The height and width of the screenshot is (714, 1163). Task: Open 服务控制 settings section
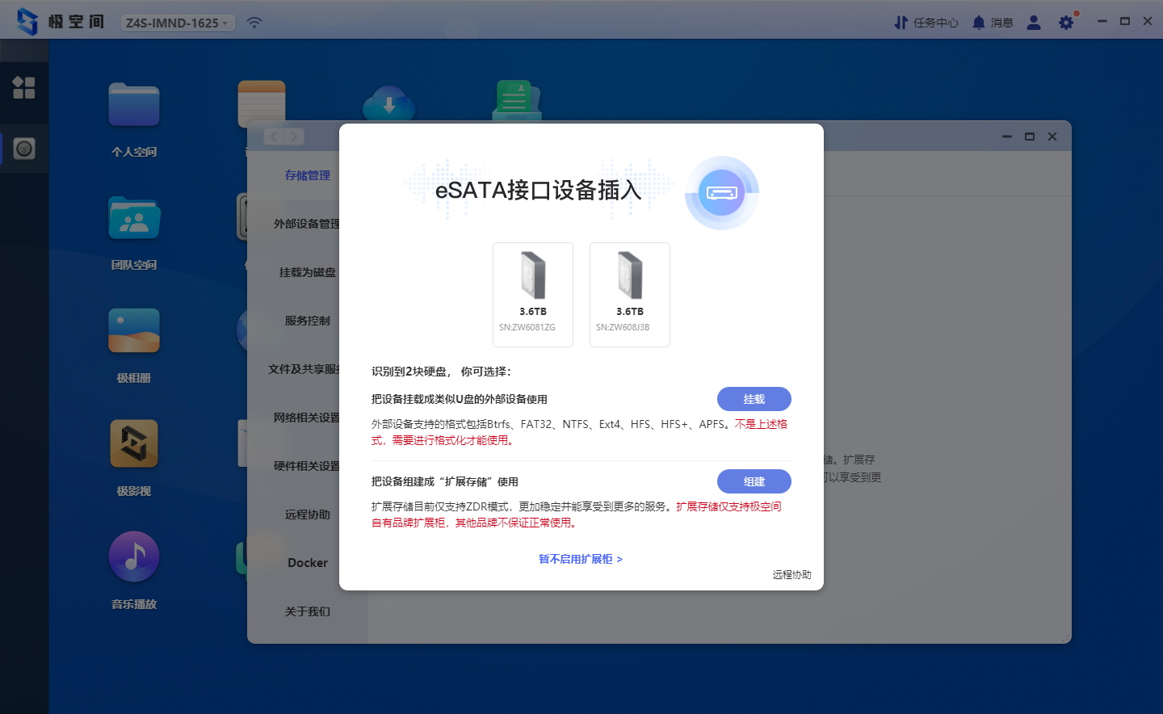[x=308, y=321]
